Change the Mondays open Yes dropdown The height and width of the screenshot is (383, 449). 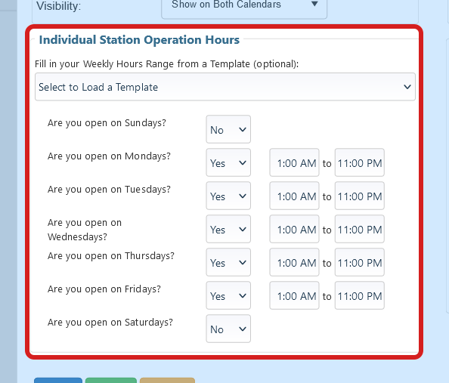pyautogui.click(x=228, y=162)
